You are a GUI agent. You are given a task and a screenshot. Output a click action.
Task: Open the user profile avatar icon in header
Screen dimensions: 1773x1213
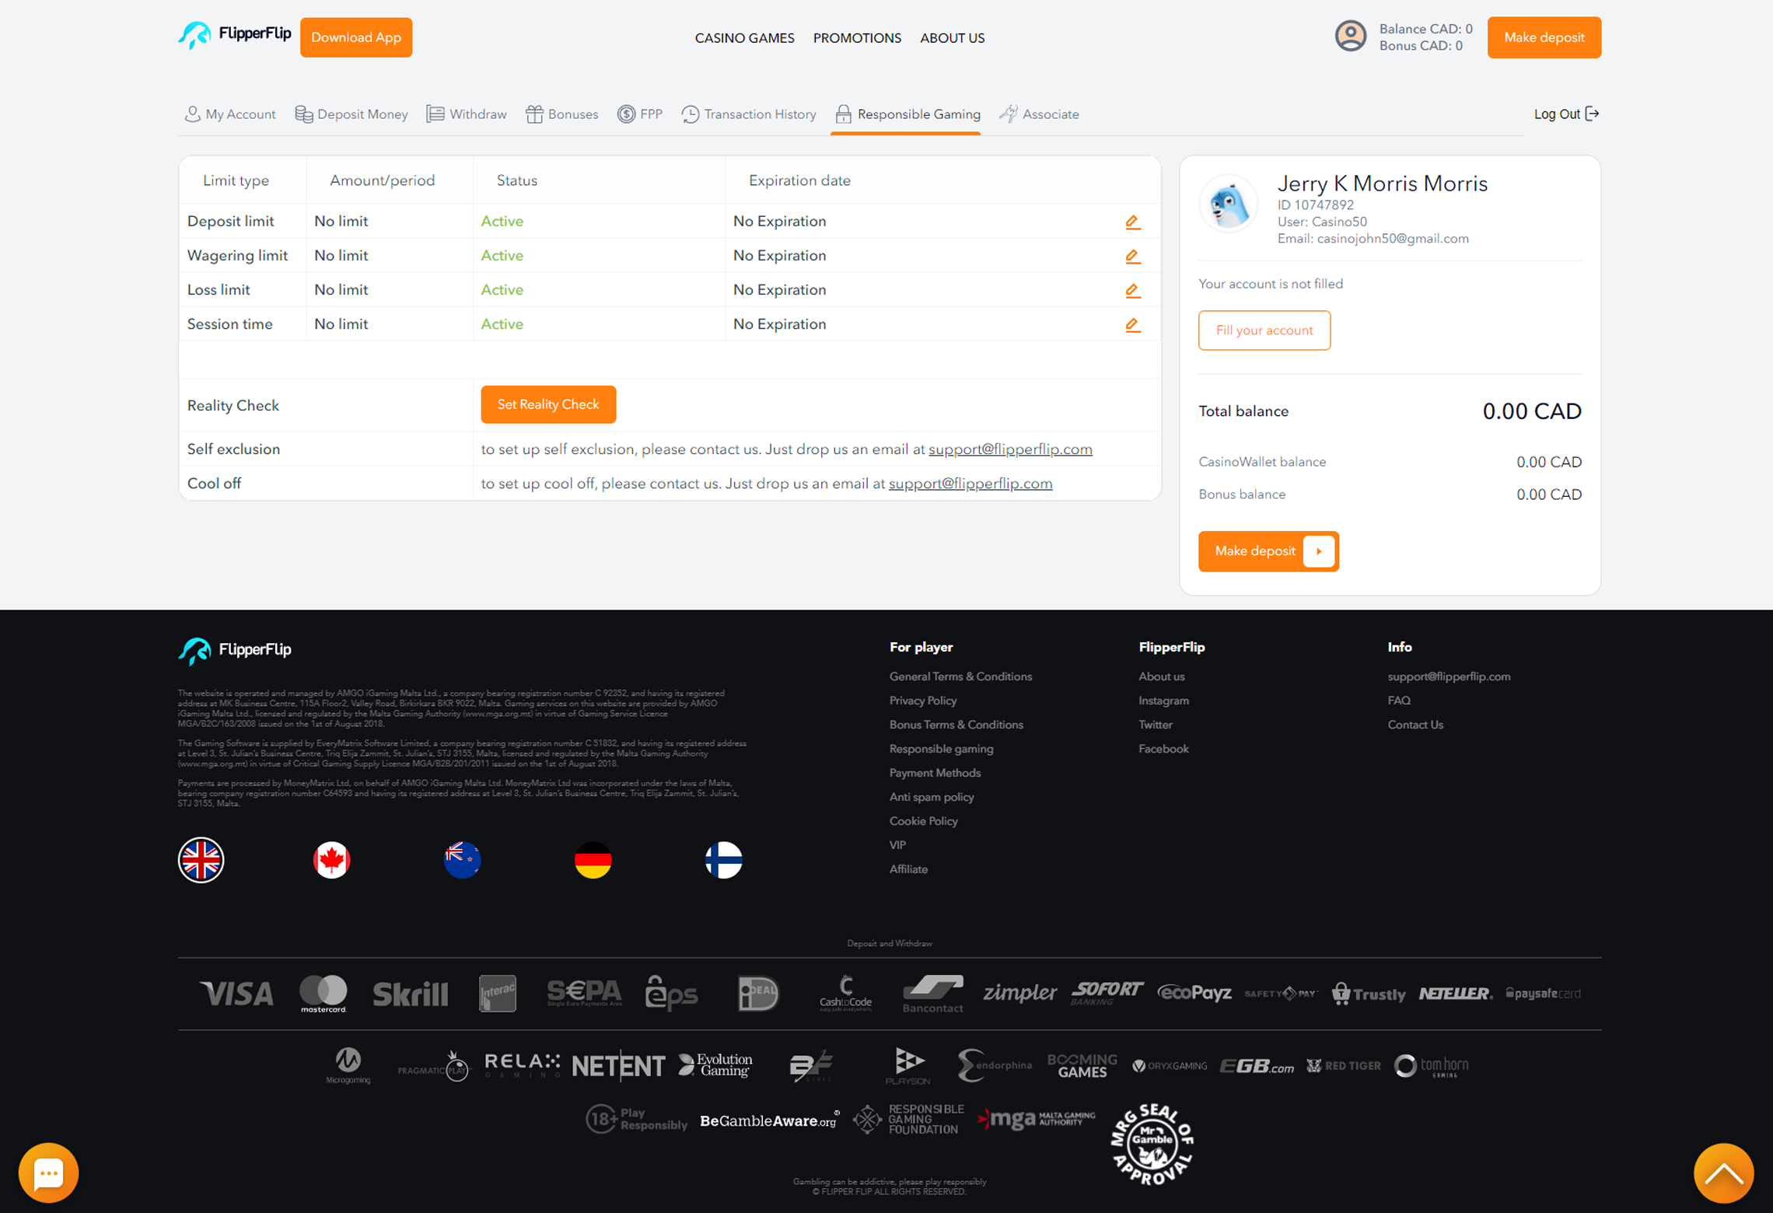coord(1351,37)
